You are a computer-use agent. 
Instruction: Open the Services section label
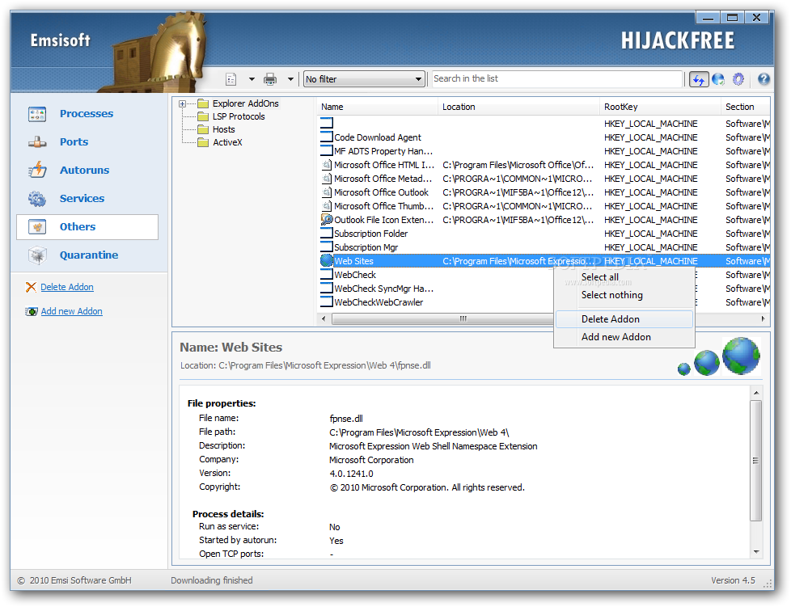click(x=82, y=199)
